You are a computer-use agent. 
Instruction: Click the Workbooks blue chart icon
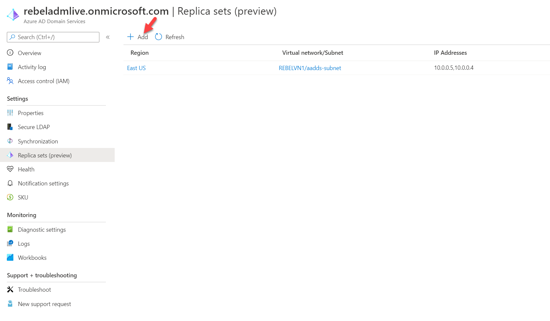[10, 257]
